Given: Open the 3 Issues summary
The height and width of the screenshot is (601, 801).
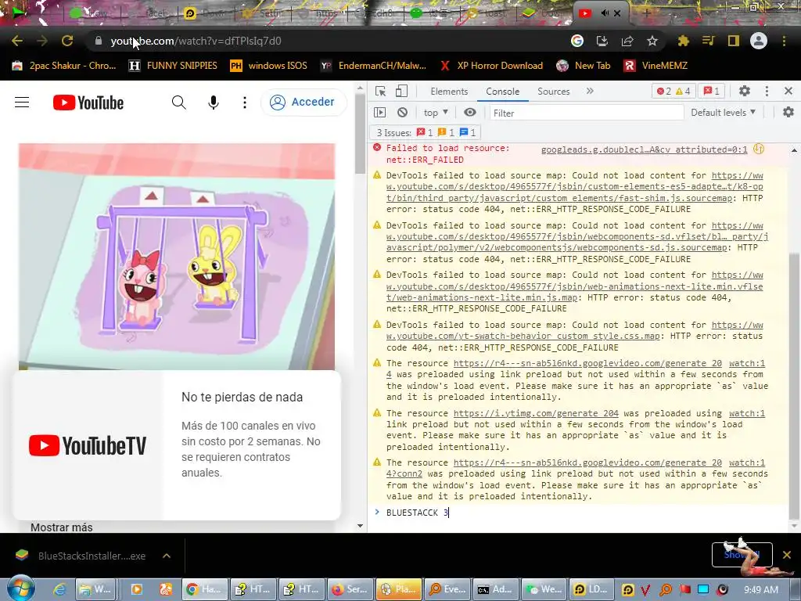Looking at the screenshot, I should [x=426, y=133].
